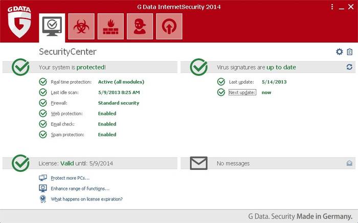Refresh virus signatures with the arrows icon
The width and height of the screenshot is (358, 223).
coord(349,67)
